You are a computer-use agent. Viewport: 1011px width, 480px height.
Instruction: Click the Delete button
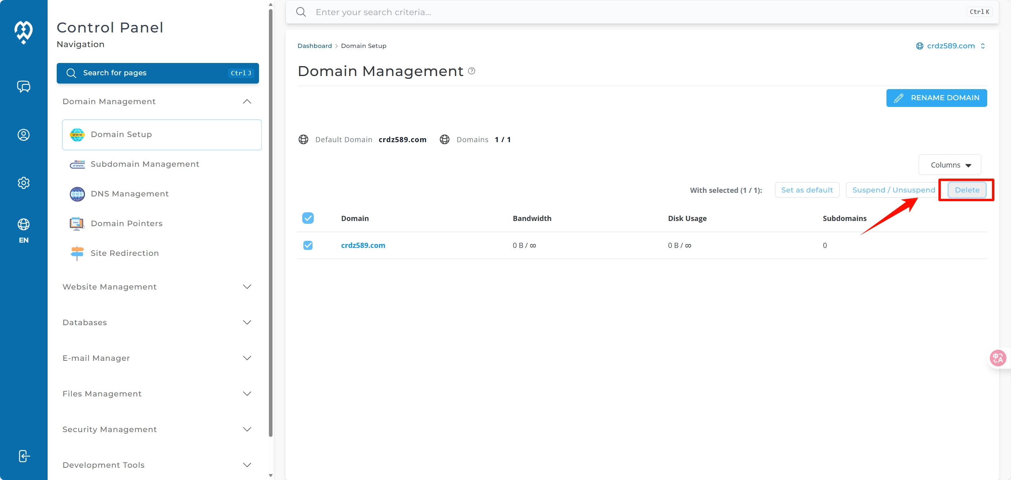(967, 190)
